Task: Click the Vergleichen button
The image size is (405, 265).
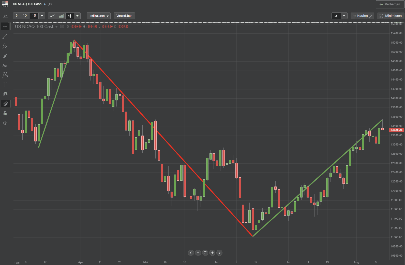Action: point(124,16)
